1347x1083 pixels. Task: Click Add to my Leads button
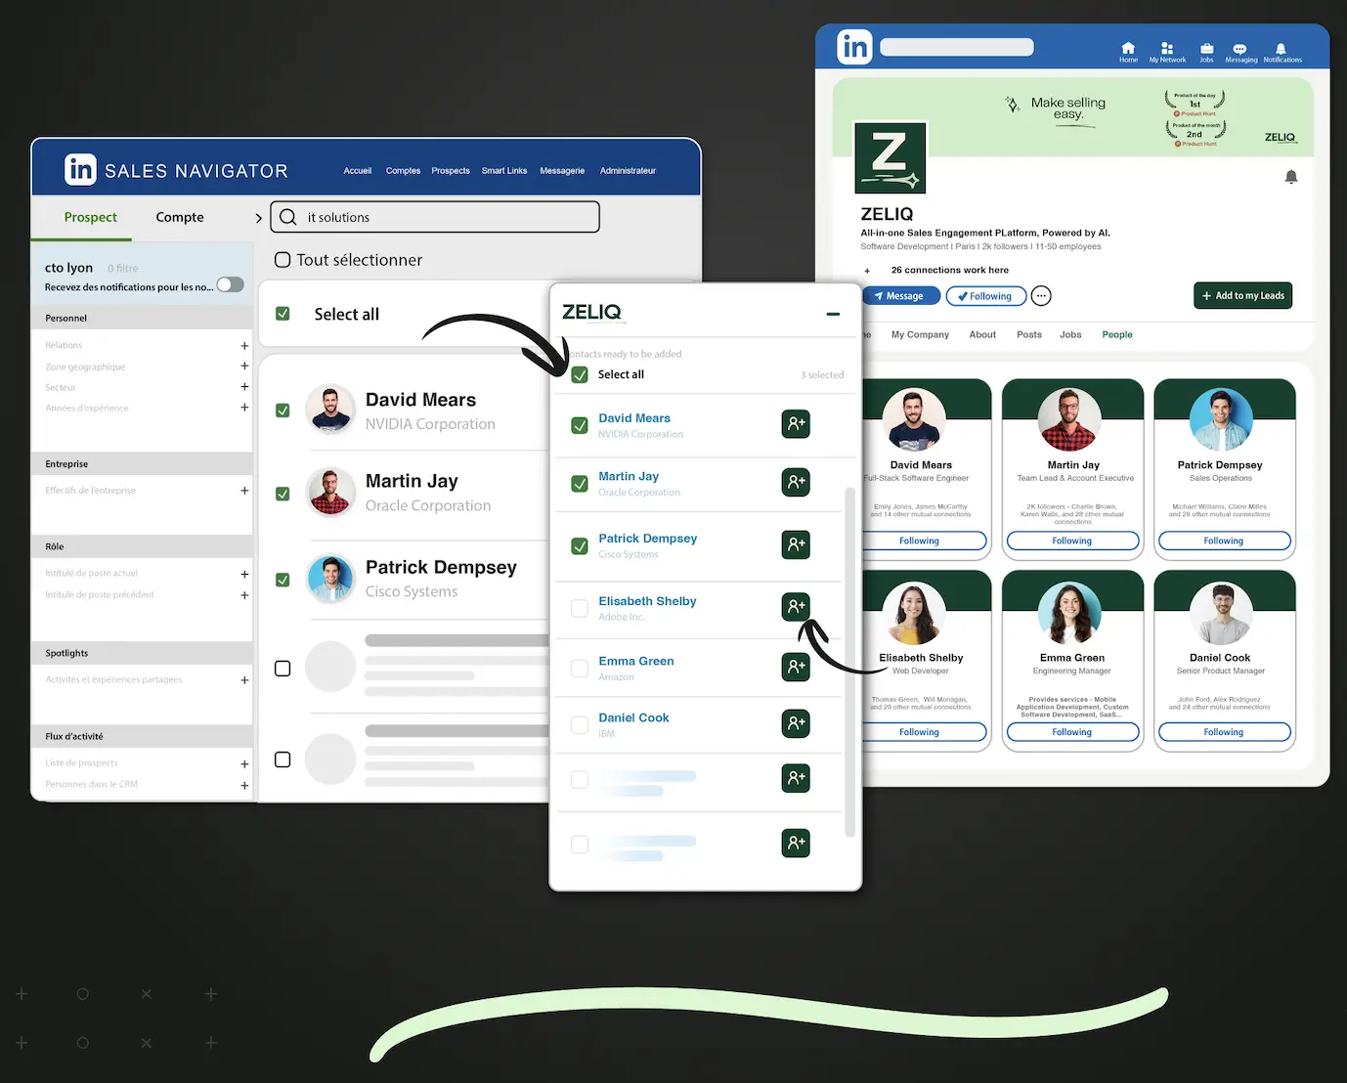click(x=1243, y=296)
